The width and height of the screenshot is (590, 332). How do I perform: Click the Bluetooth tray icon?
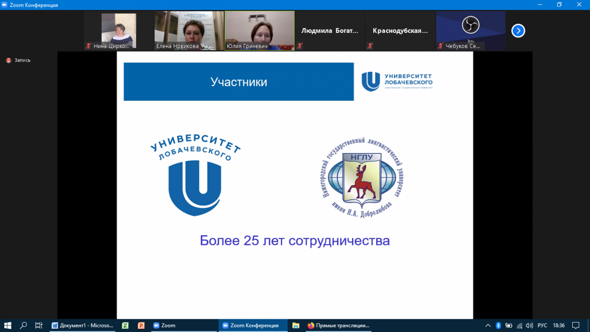(498, 325)
